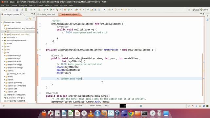This screenshot has width=210, height=118.
Task: Toggle folding for the mDatePicker listener declaration
Action: 40,50
